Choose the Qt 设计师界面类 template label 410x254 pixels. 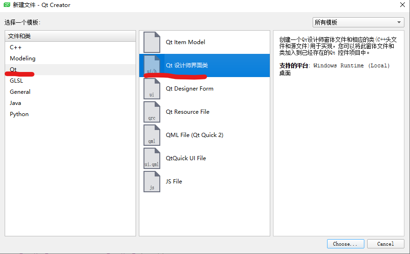tap(187, 65)
